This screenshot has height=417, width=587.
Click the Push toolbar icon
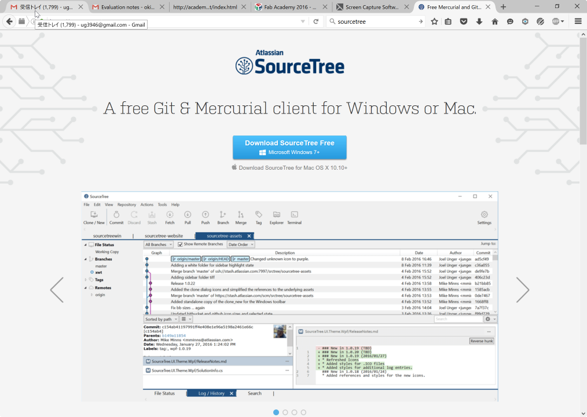(x=206, y=217)
